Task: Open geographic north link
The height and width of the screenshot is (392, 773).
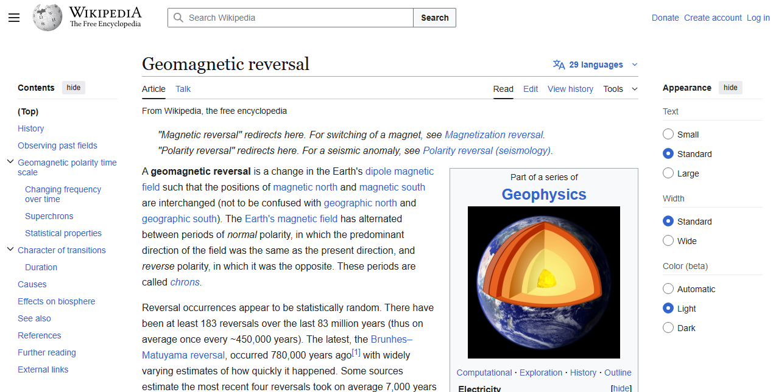Action: pyautogui.click(x=361, y=203)
